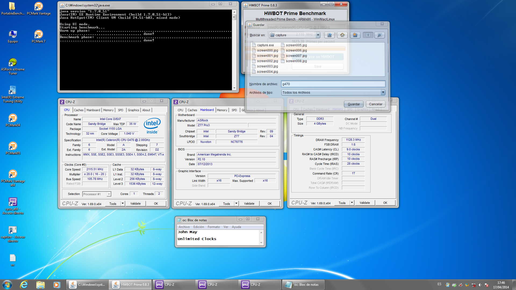Click the Cancelar button
This screenshot has width=516, height=290.
click(x=375, y=104)
